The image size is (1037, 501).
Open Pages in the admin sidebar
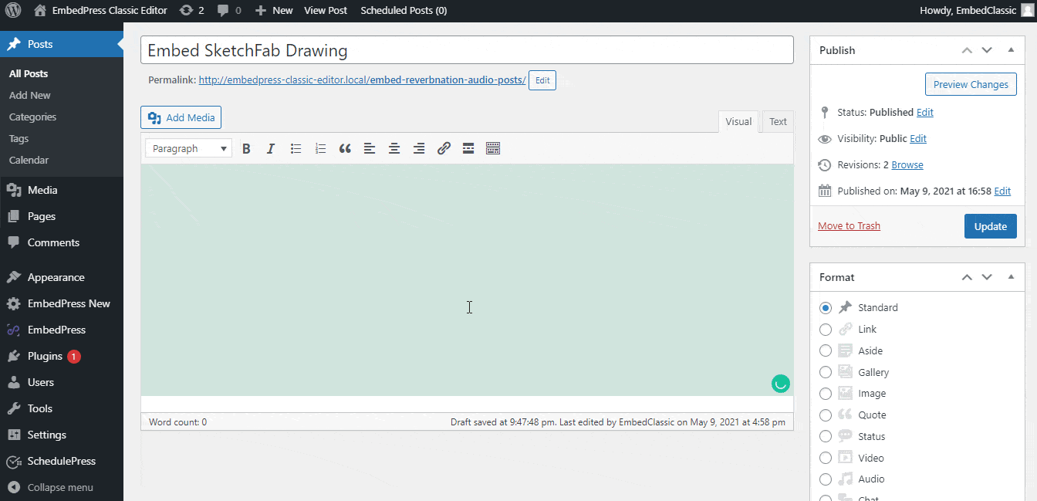62,216
